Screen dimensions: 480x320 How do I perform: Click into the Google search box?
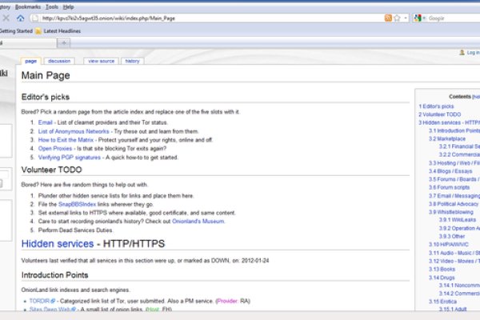pos(454,18)
